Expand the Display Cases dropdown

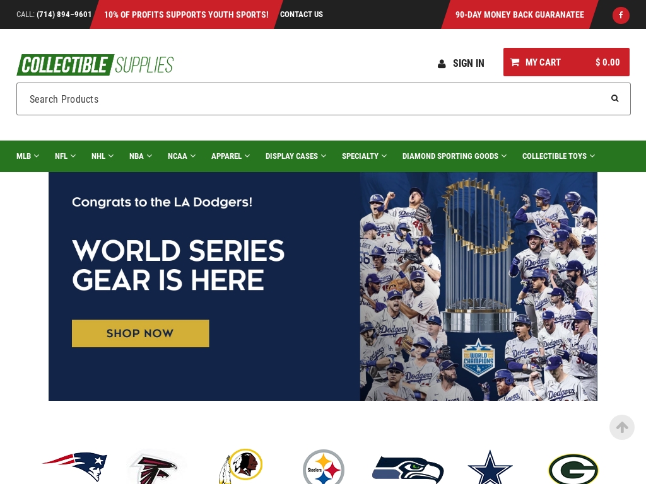[296, 156]
